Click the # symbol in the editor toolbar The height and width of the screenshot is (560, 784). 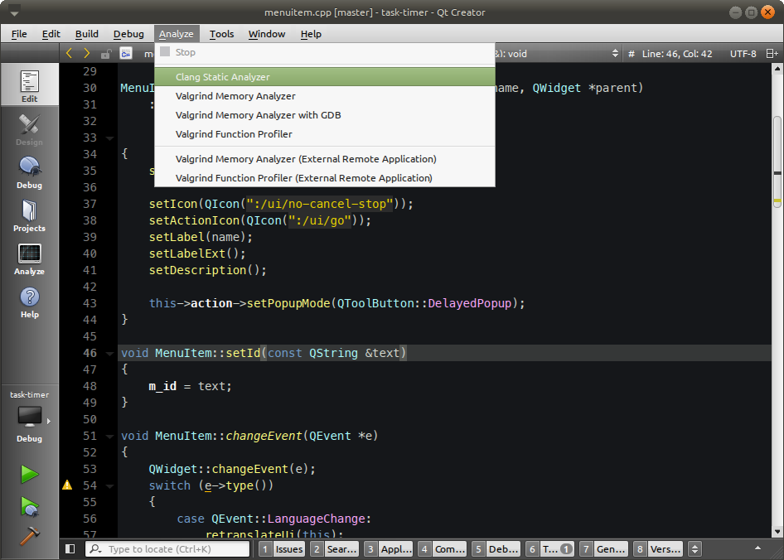[632, 54]
